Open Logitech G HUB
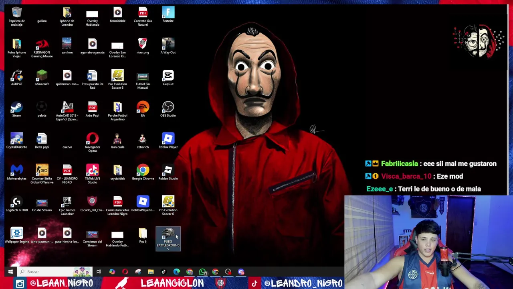Image resolution: width=513 pixels, height=289 pixels. [16, 204]
